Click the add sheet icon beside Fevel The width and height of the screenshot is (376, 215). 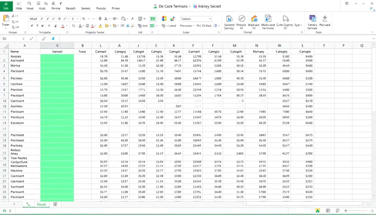tap(55, 204)
